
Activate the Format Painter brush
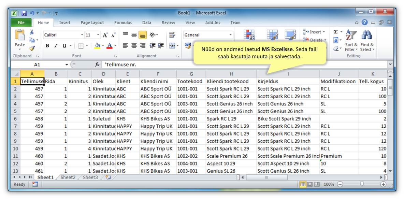(32, 48)
